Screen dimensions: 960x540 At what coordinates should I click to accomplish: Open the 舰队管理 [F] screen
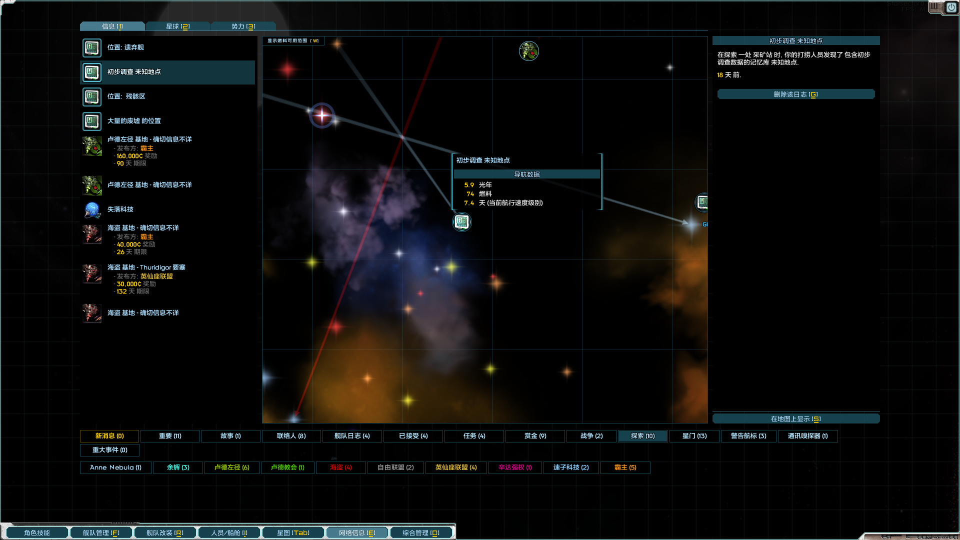tap(101, 533)
